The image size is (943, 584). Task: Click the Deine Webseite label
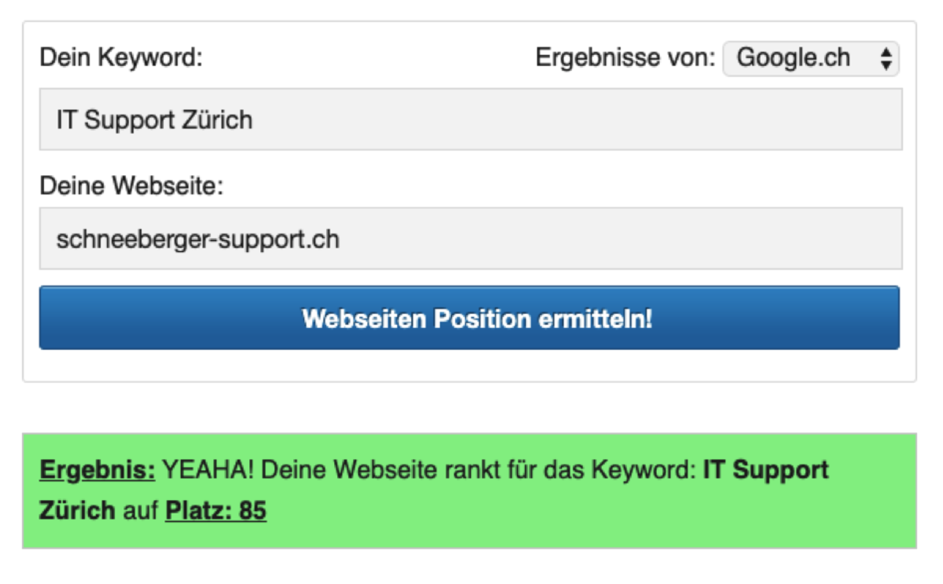pyautogui.click(x=131, y=187)
